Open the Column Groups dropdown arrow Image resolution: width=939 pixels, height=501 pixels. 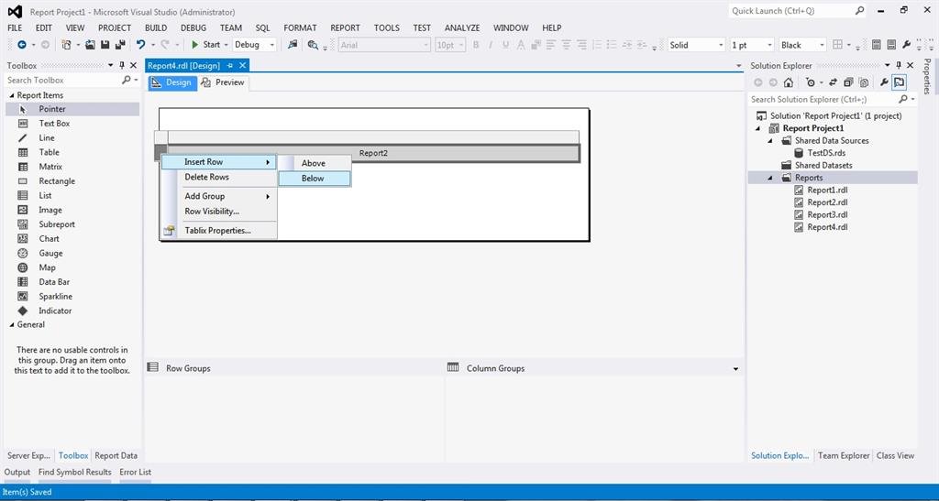click(x=736, y=369)
